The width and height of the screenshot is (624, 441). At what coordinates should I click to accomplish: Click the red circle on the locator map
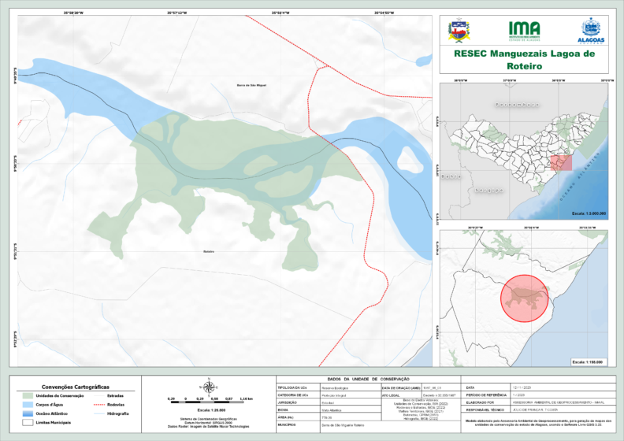(x=525, y=298)
